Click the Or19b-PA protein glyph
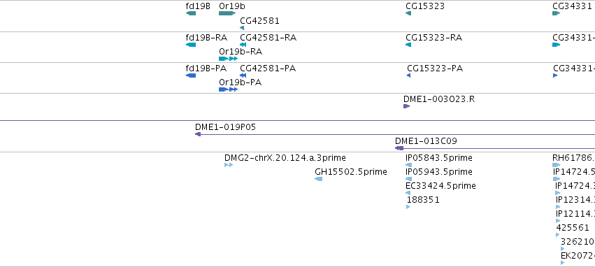This screenshot has height=267, width=595. coord(229,89)
